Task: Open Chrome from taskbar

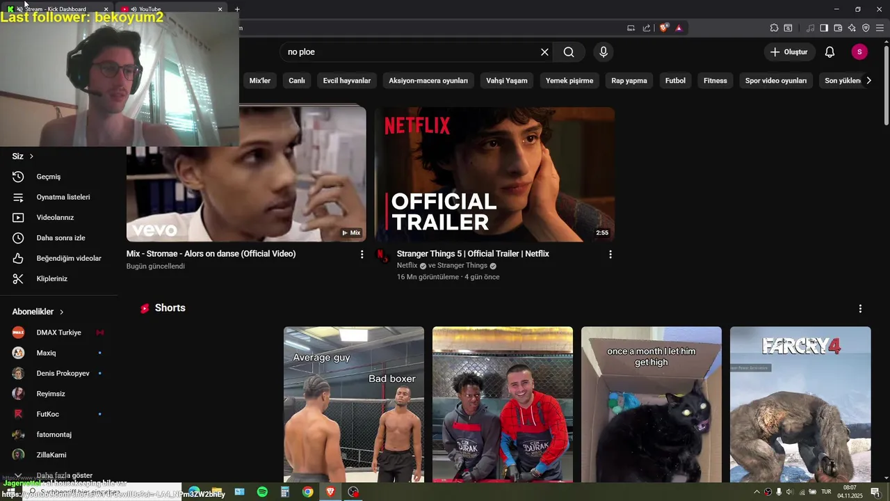Action: [x=307, y=492]
